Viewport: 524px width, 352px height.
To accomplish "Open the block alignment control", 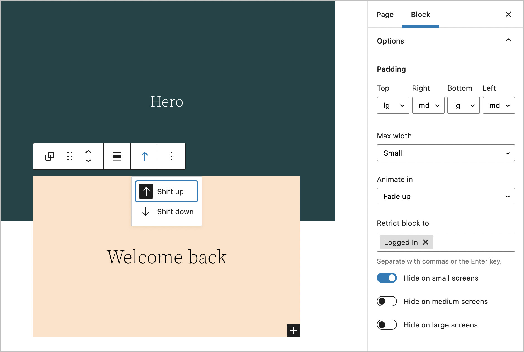I will (x=117, y=156).
